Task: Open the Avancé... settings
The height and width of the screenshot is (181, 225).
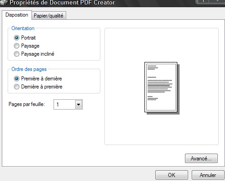Action: (x=201, y=158)
